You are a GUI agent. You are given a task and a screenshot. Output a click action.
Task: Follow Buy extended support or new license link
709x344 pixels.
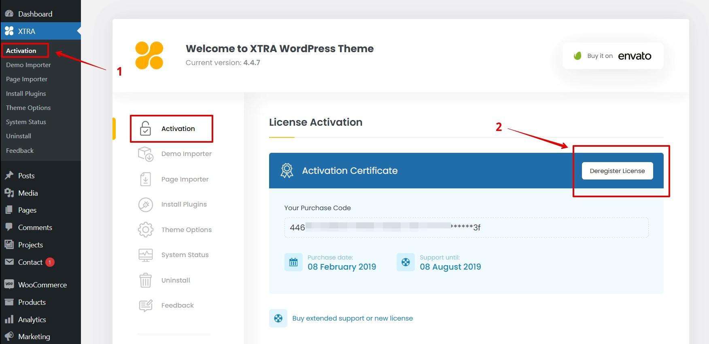[352, 318]
